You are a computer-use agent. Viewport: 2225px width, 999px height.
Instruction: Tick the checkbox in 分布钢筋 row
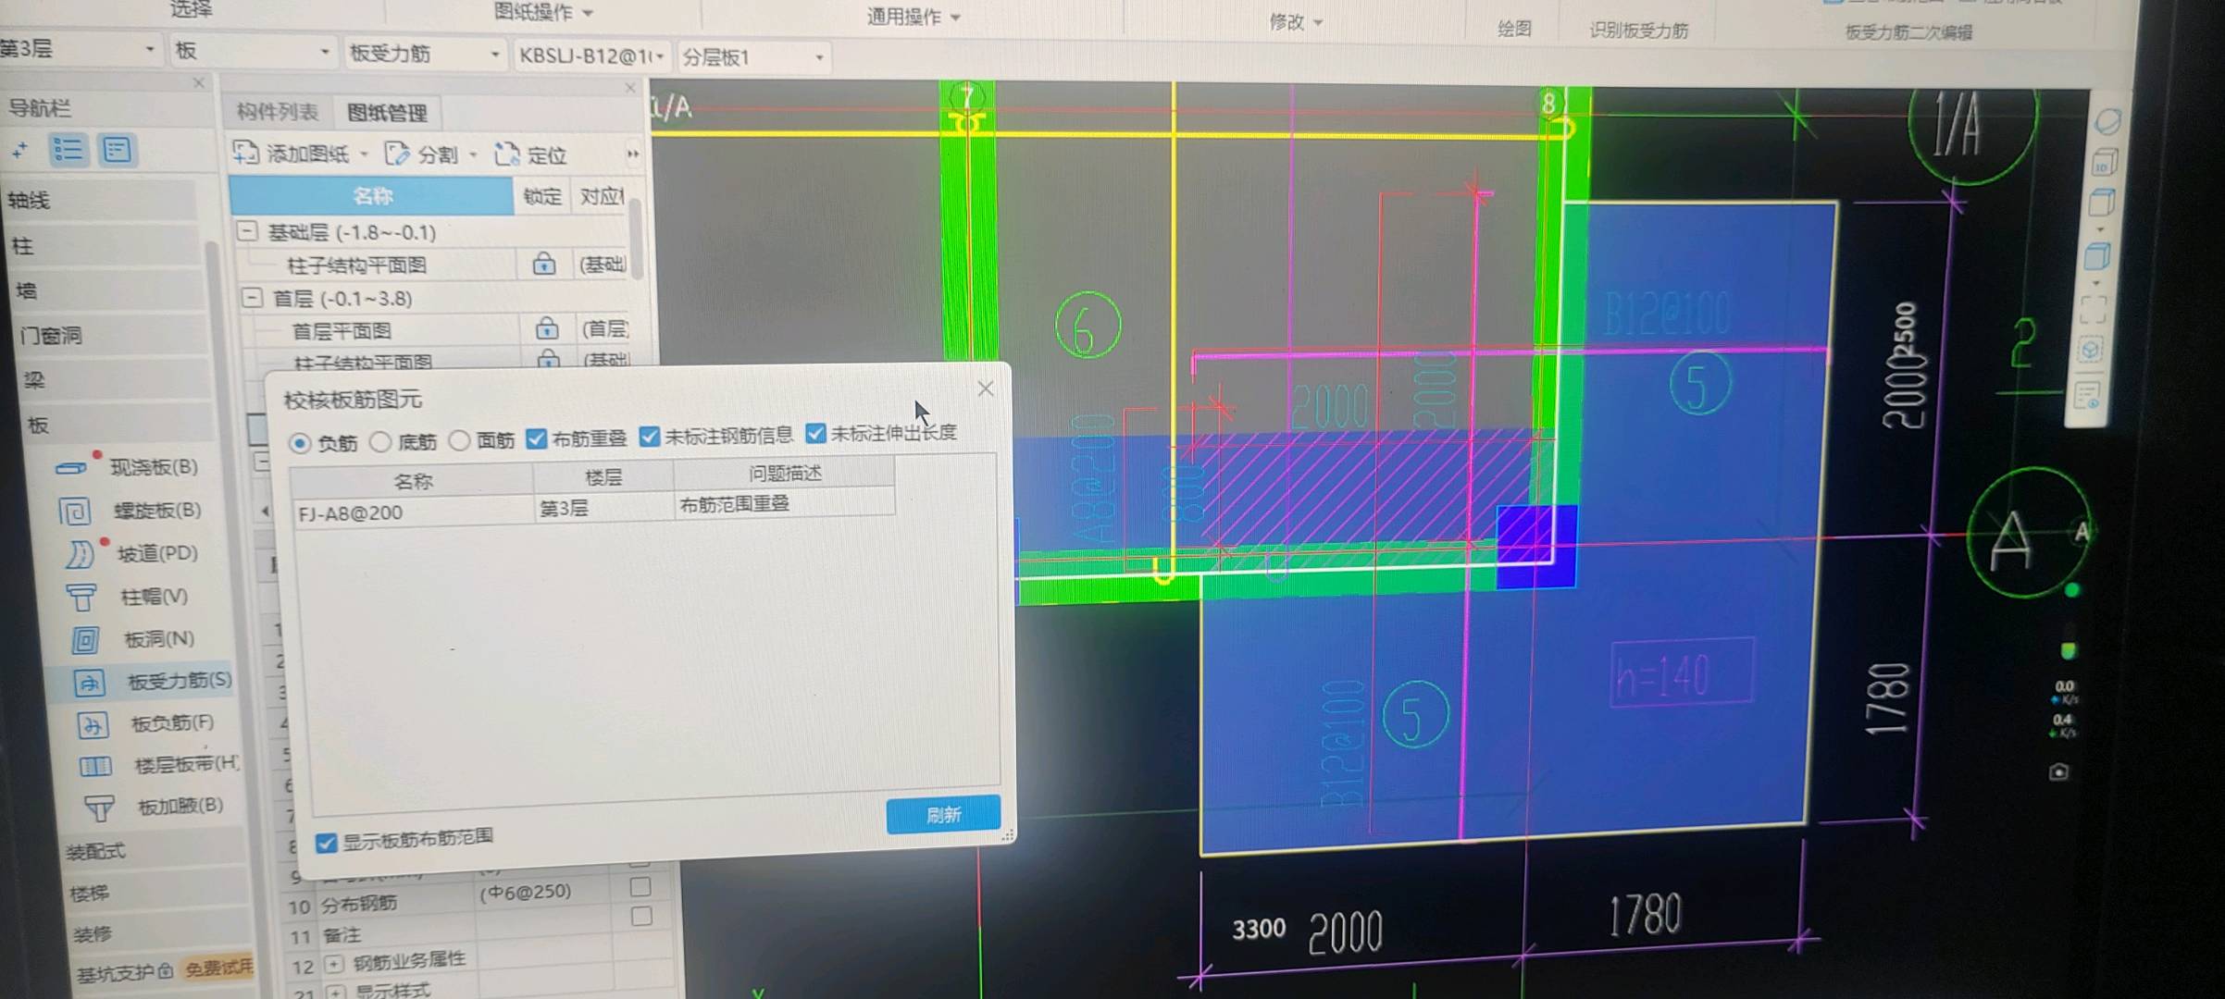pos(640,886)
